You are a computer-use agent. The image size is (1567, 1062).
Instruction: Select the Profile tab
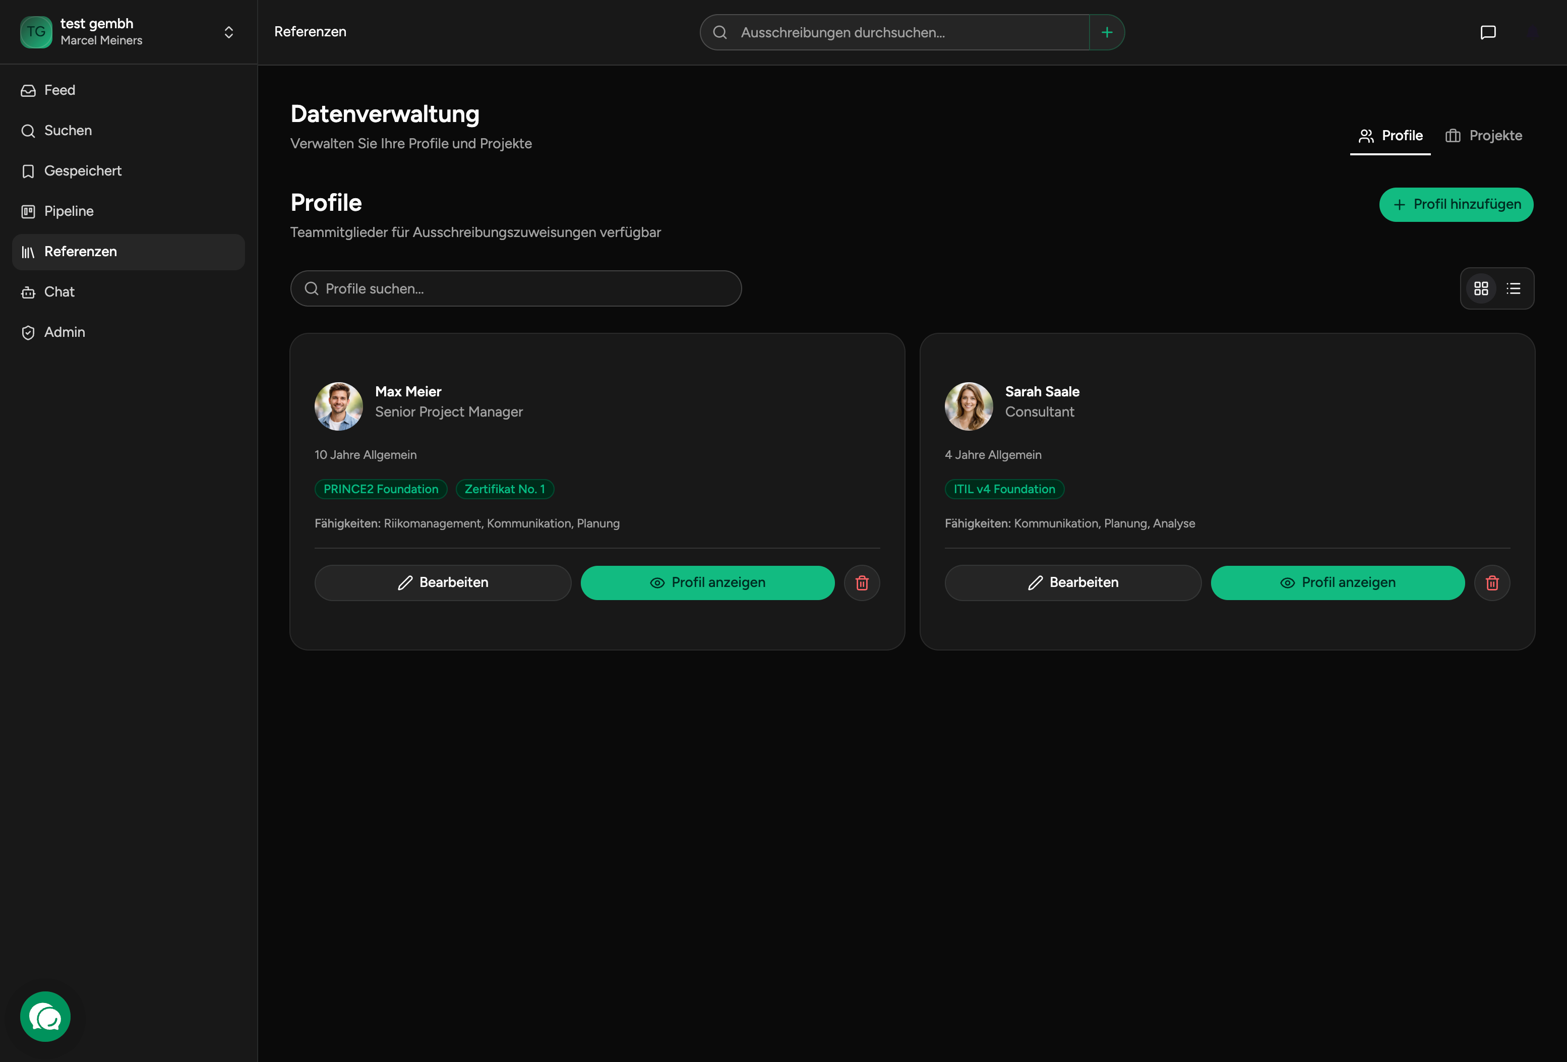coord(1391,136)
